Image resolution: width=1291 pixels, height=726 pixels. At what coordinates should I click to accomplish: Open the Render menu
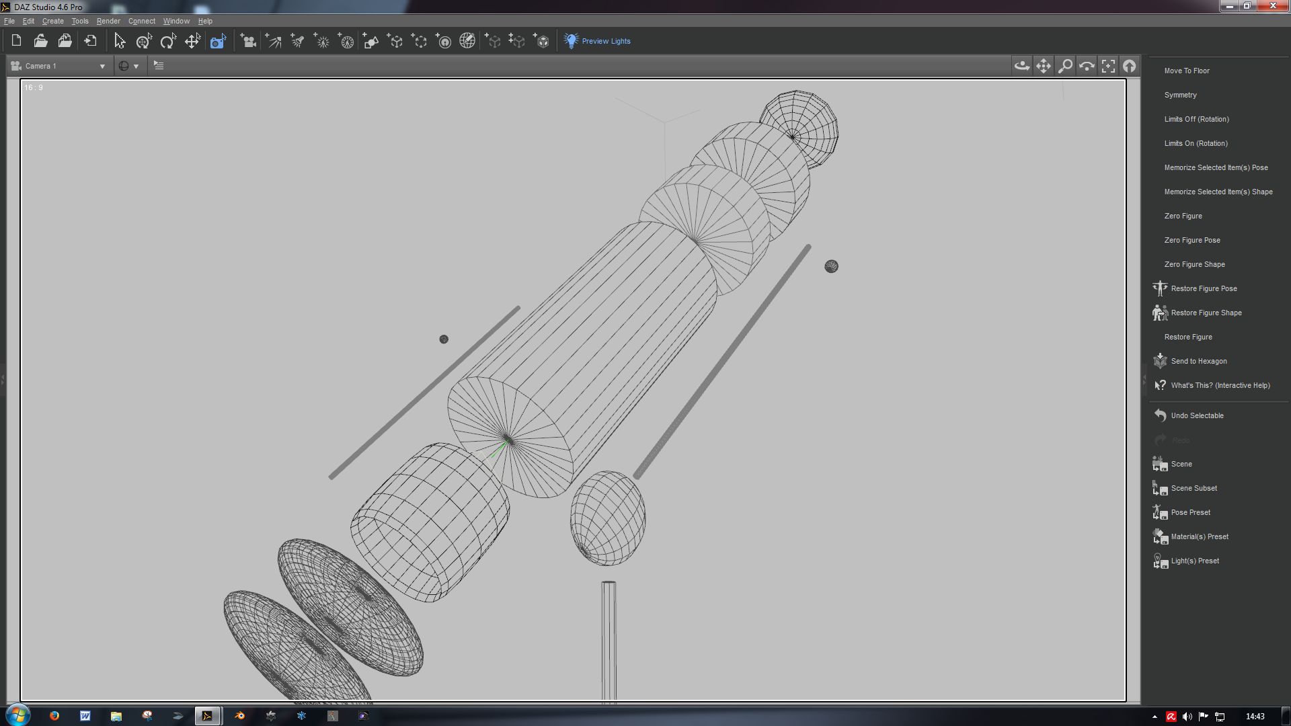click(108, 21)
